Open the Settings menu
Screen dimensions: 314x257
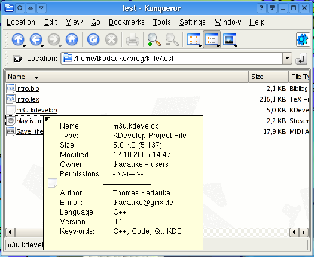pyautogui.click(x=193, y=22)
